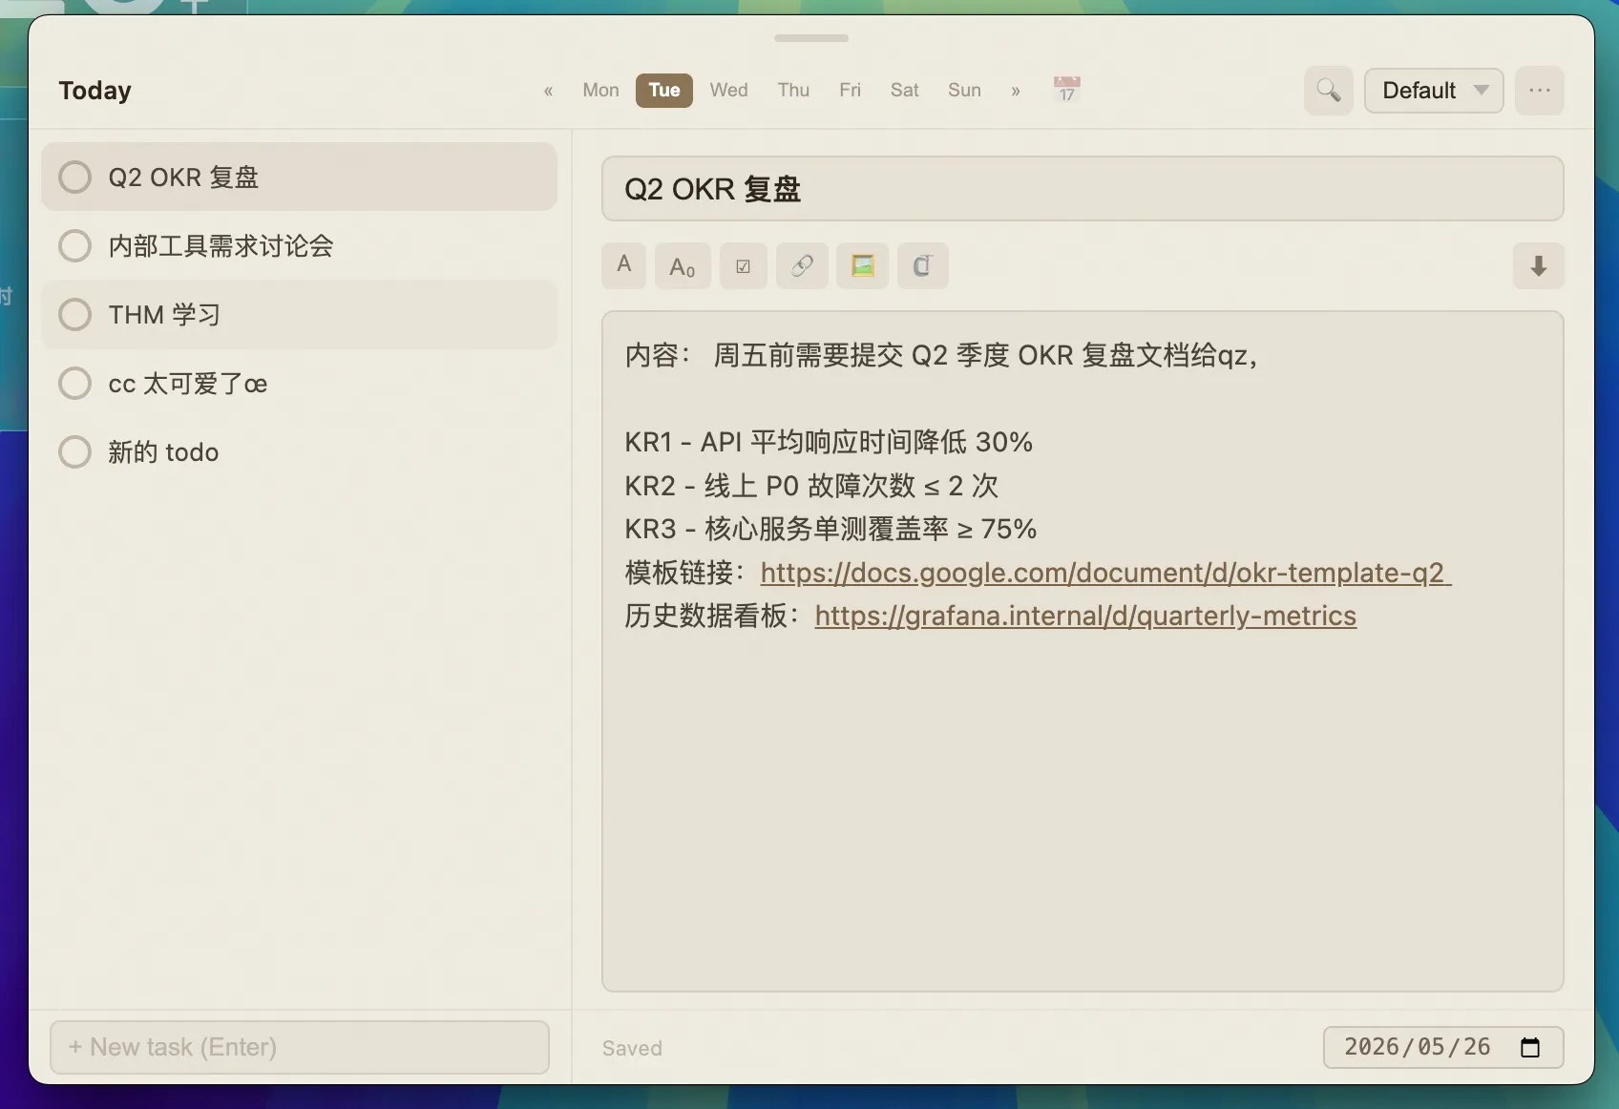This screenshot has height=1109, width=1619.
Task: Switch to Thu tab
Action: click(793, 90)
